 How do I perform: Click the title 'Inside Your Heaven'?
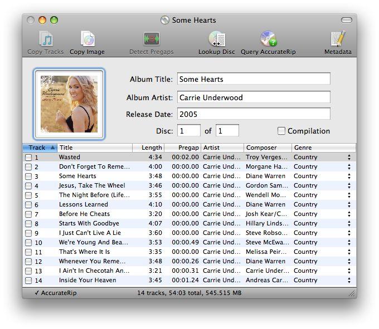pyautogui.click(x=88, y=280)
